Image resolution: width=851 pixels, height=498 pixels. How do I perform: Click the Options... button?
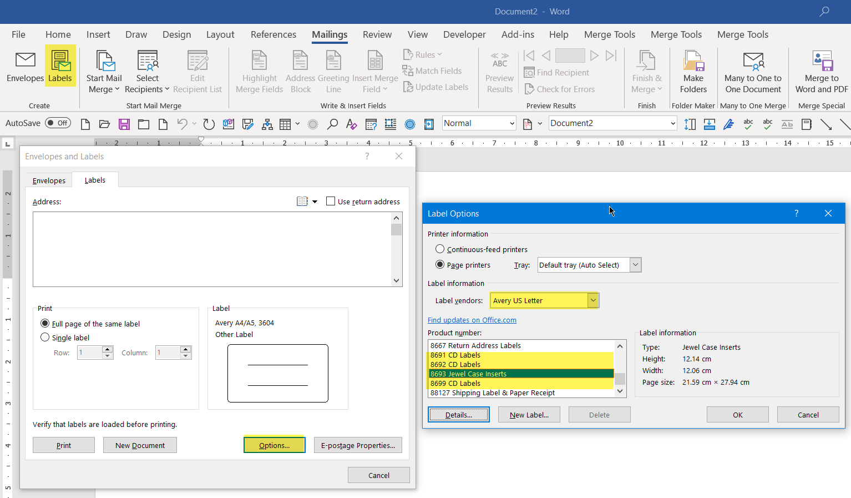coord(274,445)
